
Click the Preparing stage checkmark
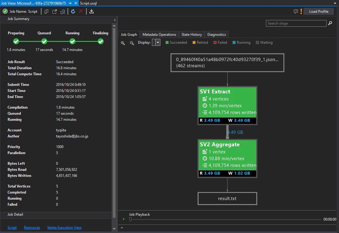[x=16, y=41]
